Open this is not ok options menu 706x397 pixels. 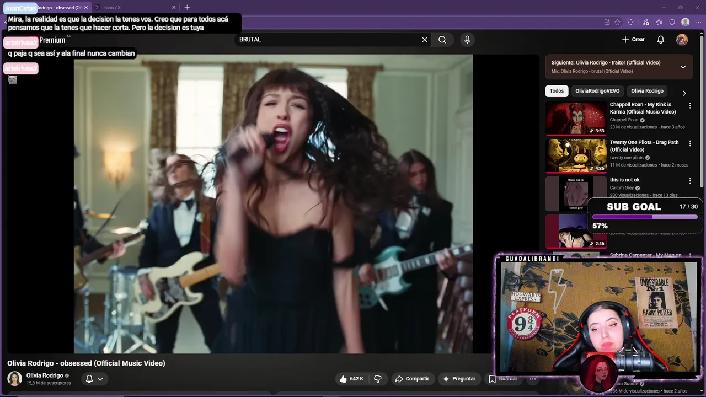(x=690, y=181)
